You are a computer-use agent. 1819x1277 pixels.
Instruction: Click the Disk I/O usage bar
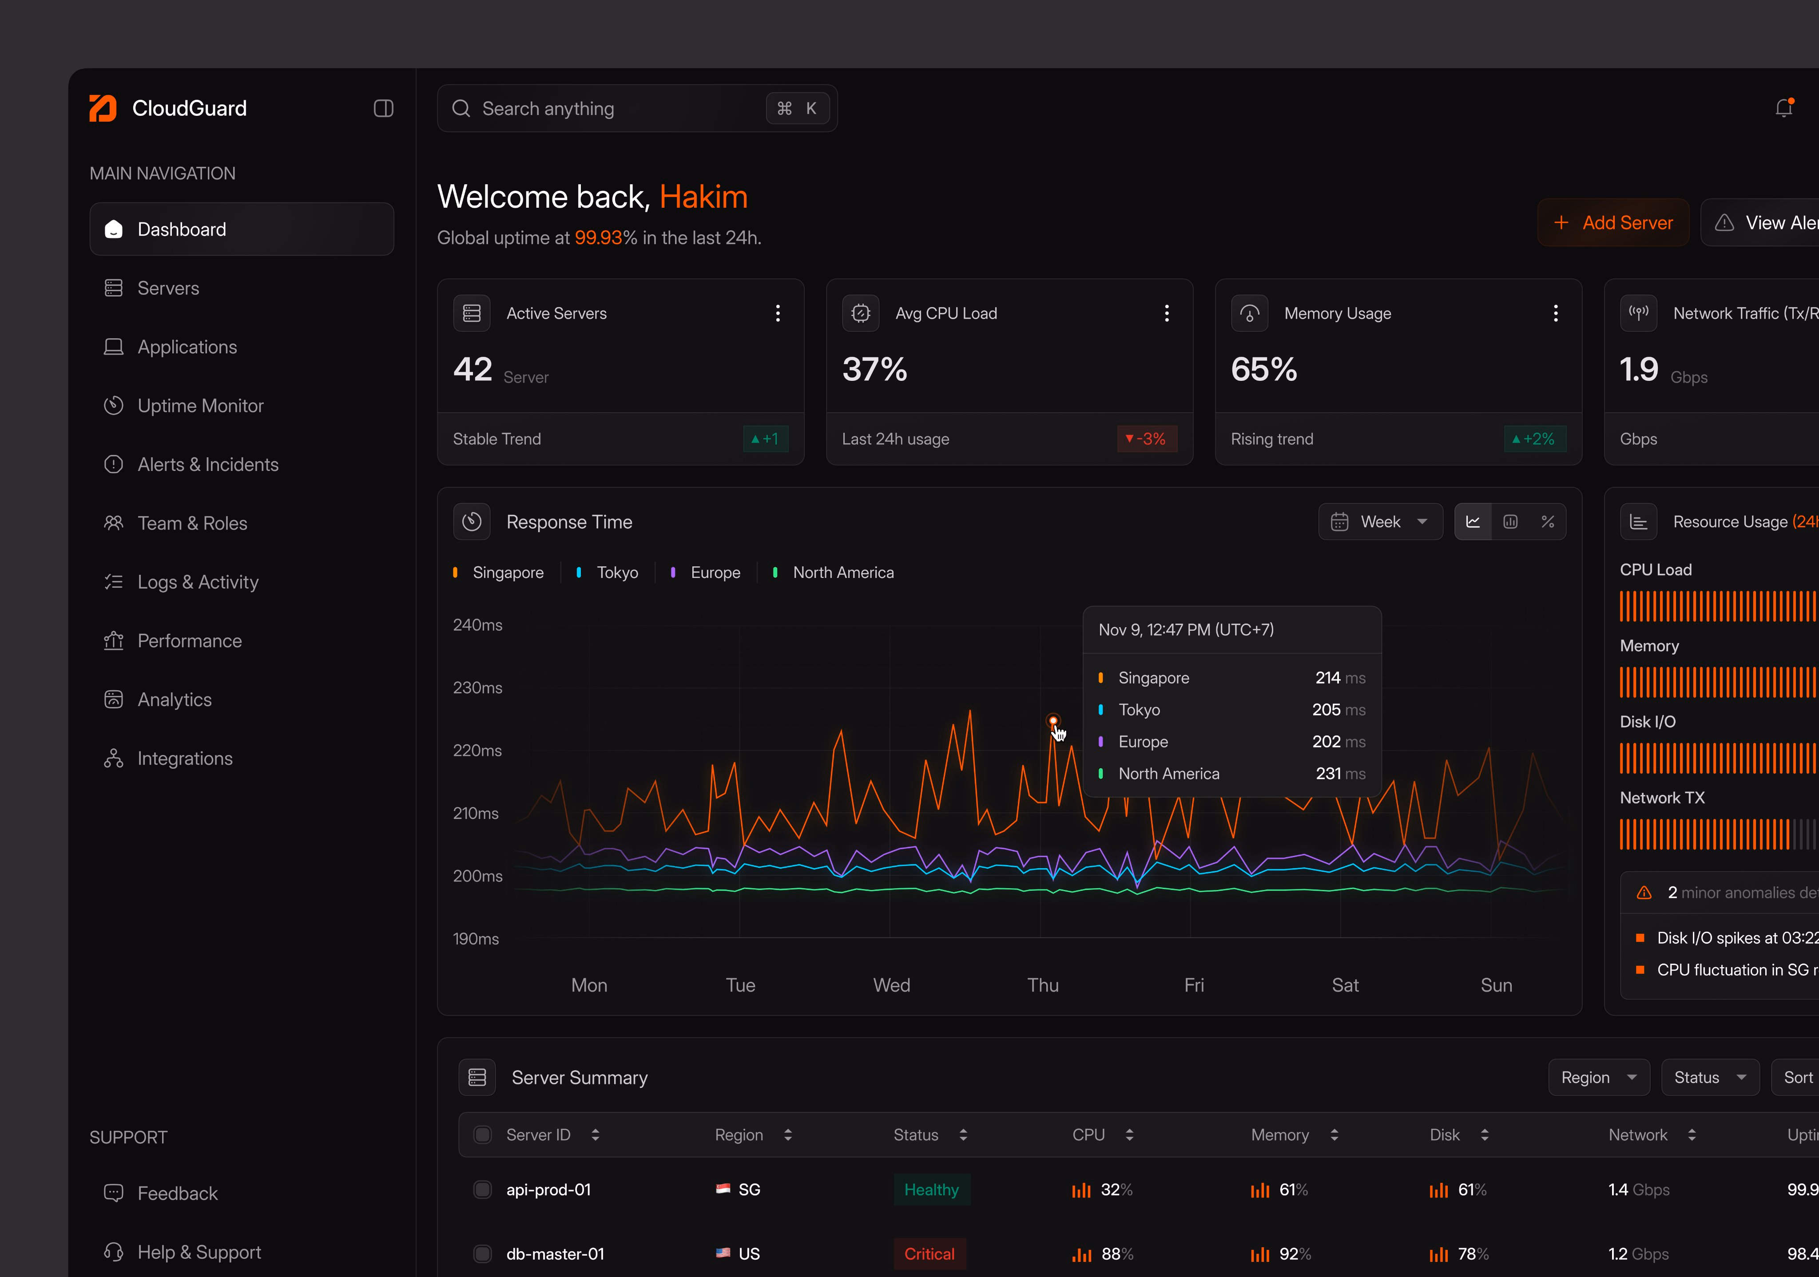pos(1718,759)
